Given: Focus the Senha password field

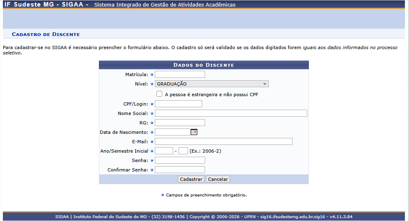Looking at the screenshot, I should point(180,160).
